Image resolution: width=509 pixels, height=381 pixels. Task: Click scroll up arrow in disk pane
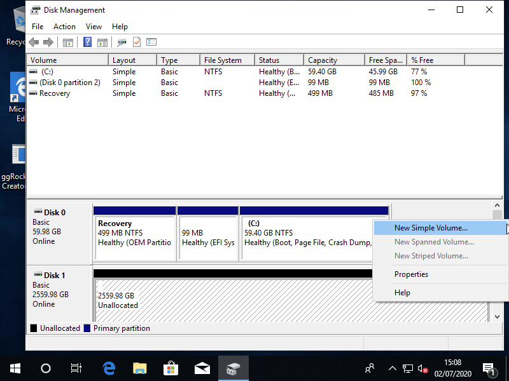[497, 205]
